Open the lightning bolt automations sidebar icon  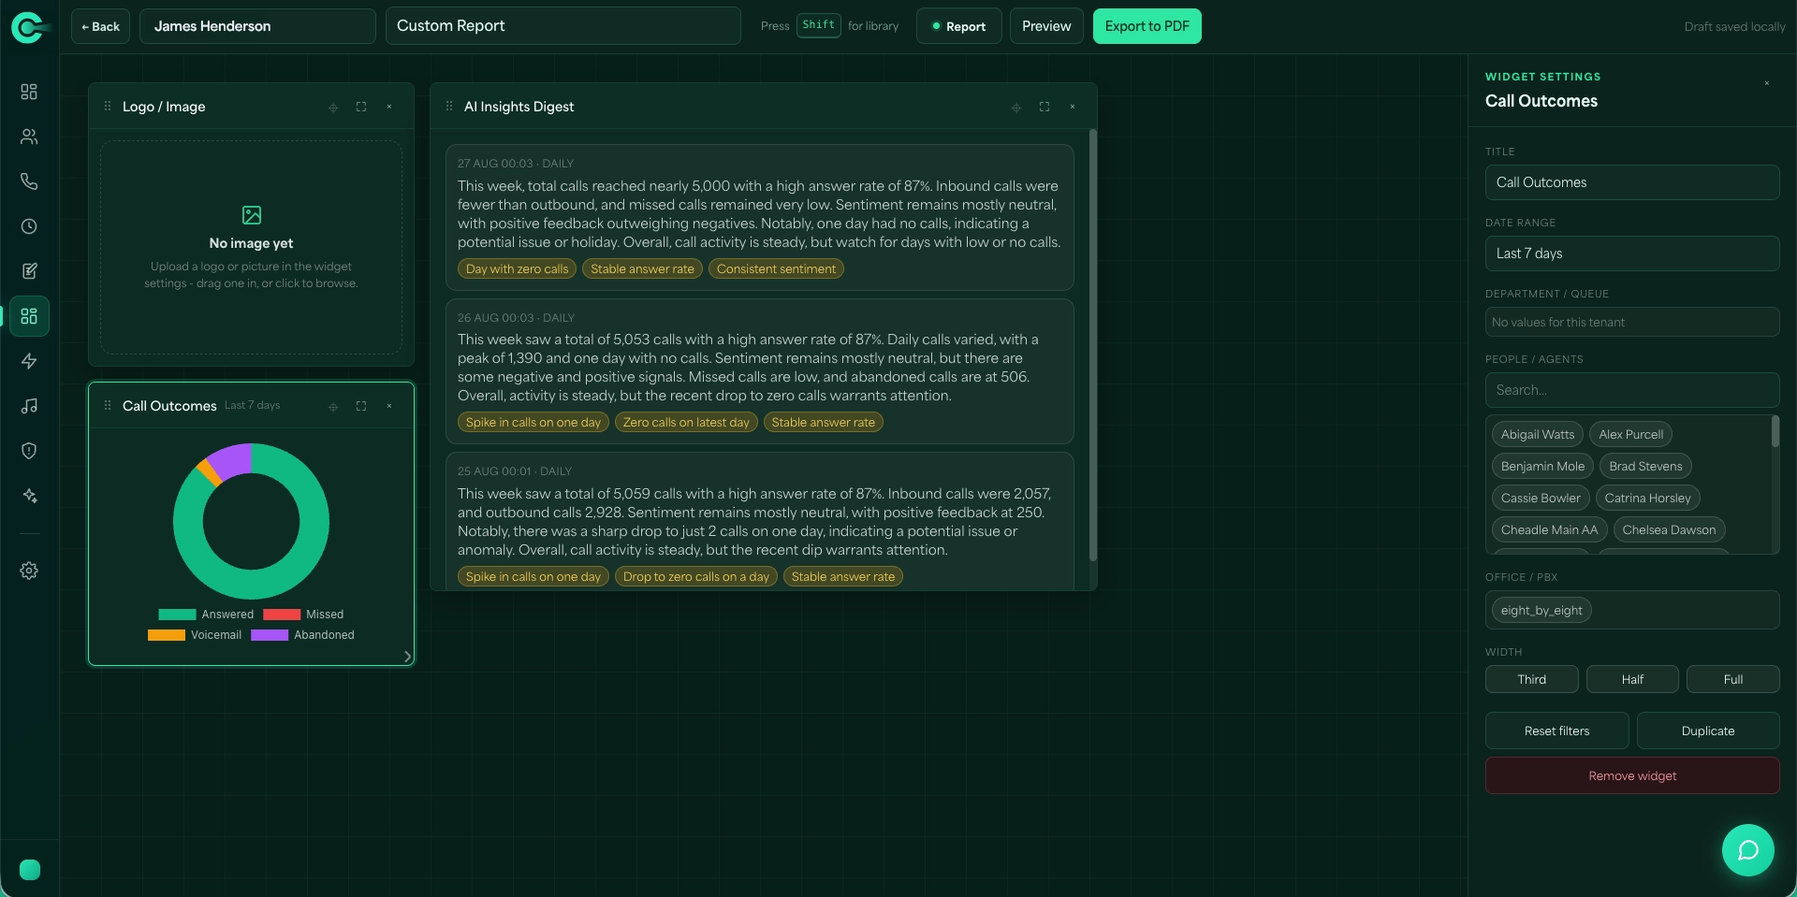click(x=29, y=361)
